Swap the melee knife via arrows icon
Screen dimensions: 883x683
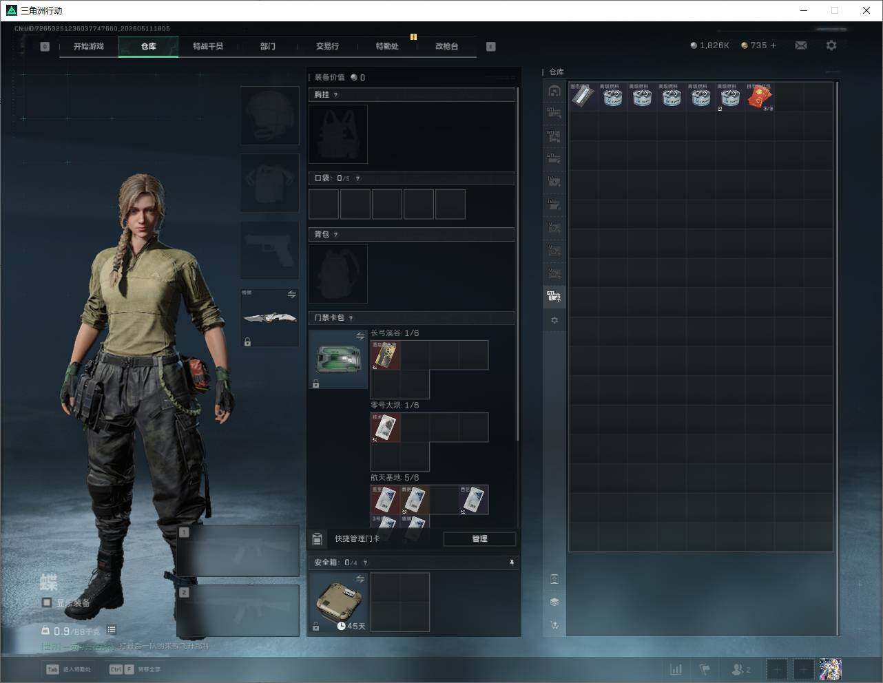[292, 295]
